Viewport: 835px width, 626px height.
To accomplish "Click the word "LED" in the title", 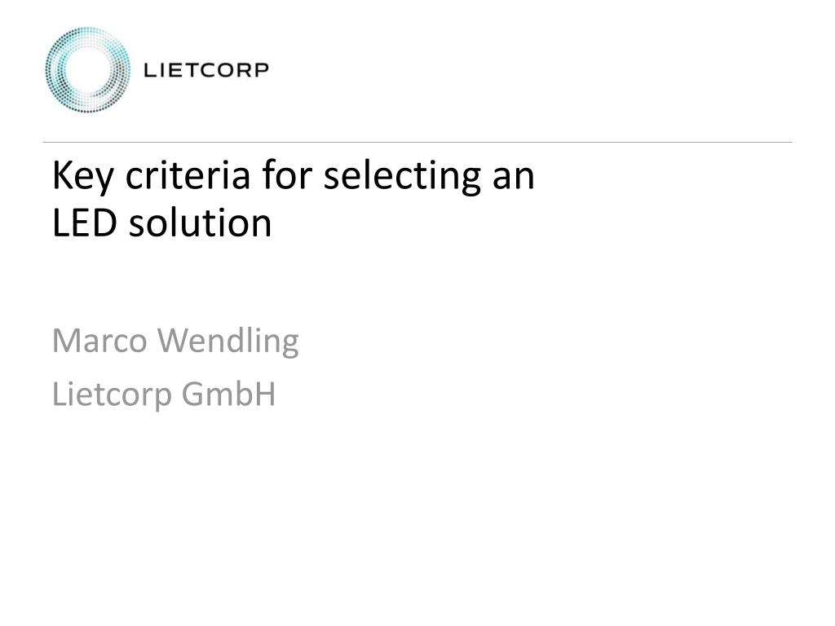I will point(84,223).
